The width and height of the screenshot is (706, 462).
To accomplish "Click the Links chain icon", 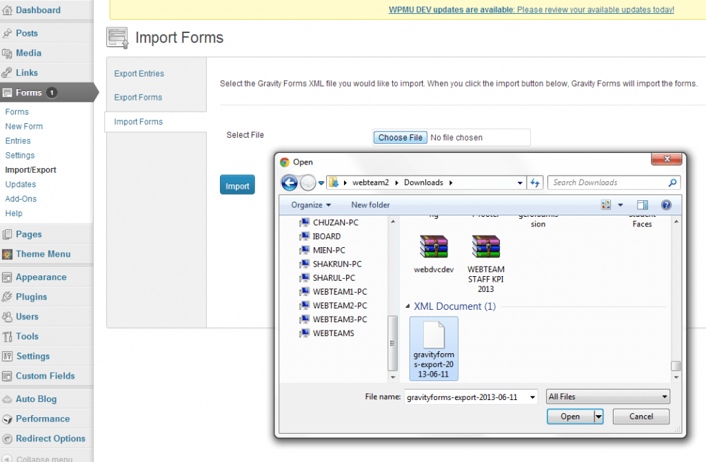I will pyautogui.click(x=7, y=73).
